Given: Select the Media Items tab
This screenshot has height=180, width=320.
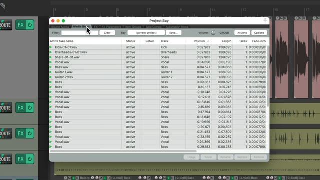Looking at the screenshot, I should [81, 26].
